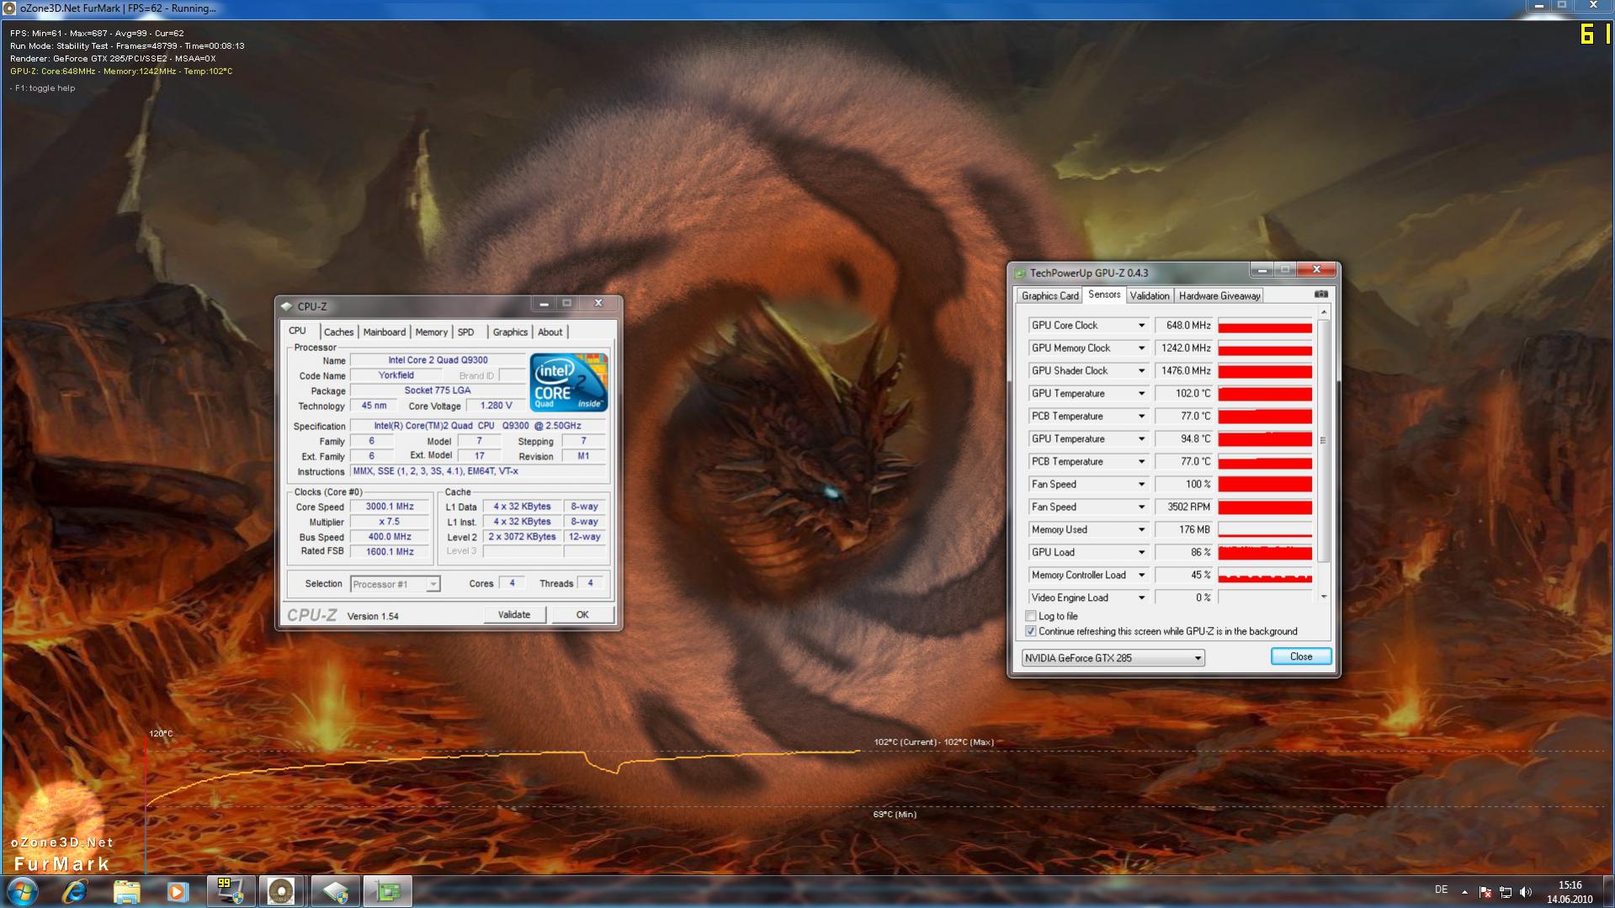Expand the Fan Speed 3502 RPM dropdown
Viewport: 1615px width, 908px height.
coord(1141,507)
